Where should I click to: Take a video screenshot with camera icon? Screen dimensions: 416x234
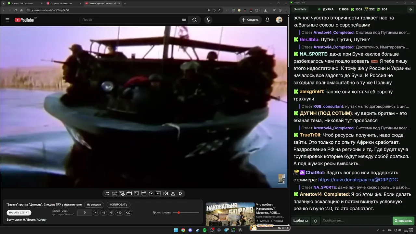coord(166,194)
